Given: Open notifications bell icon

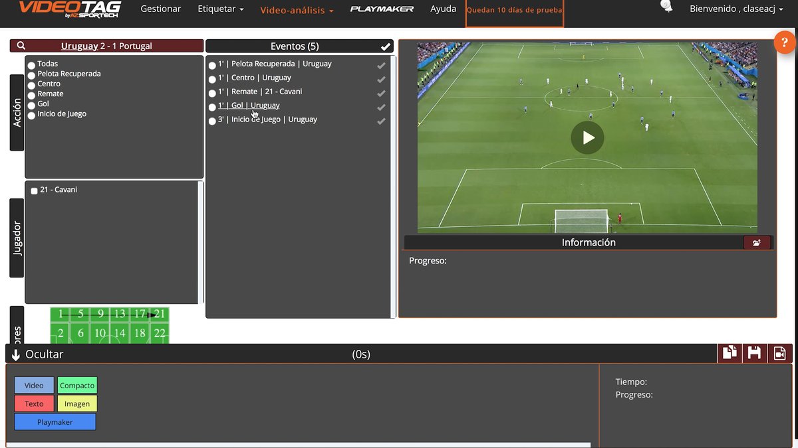Looking at the screenshot, I should click(x=667, y=7).
